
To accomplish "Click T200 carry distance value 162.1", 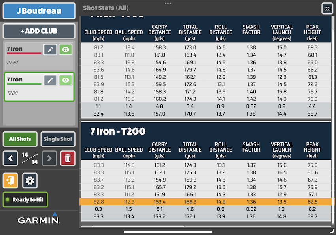I will point(160,172).
